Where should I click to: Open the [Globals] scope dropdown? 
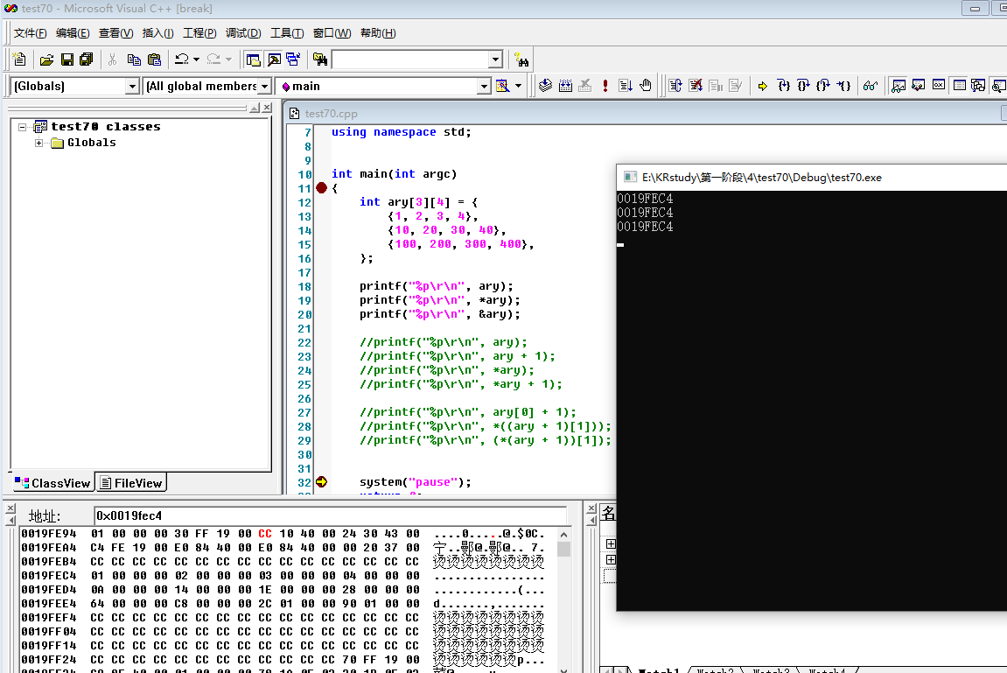pos(133,86)
